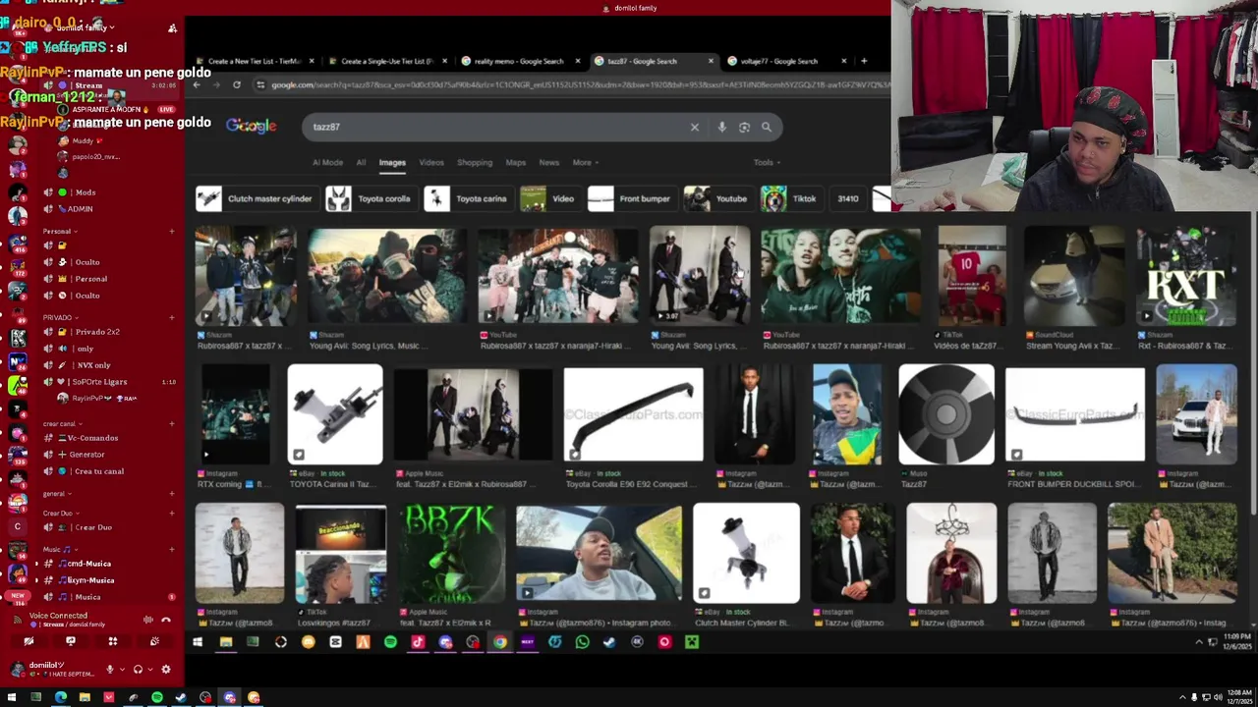Collapse the general category in Discord
The image size is (1258, 707).
[x=56, y=494]
